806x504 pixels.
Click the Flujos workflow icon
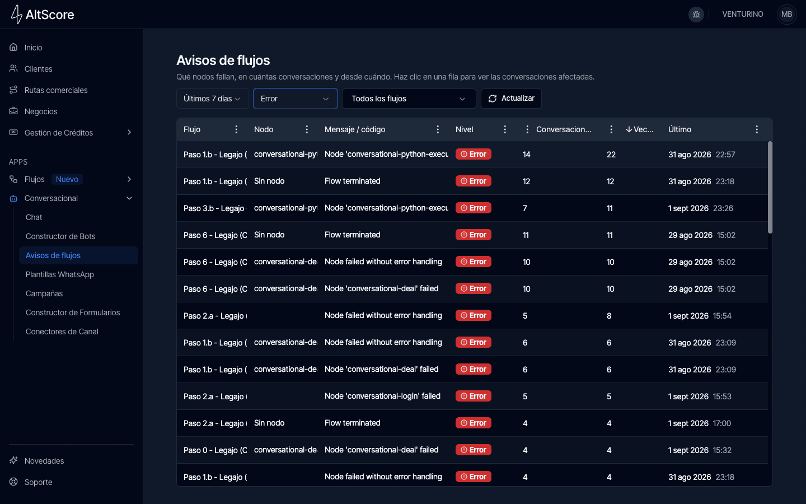(13, 179)
